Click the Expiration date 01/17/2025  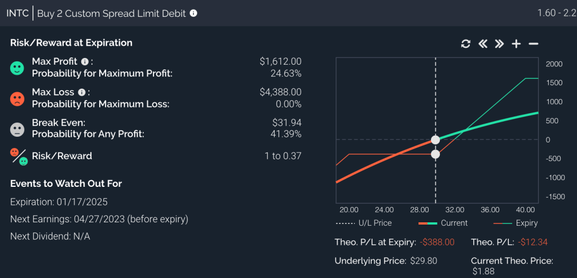click(x=59, y=201)
